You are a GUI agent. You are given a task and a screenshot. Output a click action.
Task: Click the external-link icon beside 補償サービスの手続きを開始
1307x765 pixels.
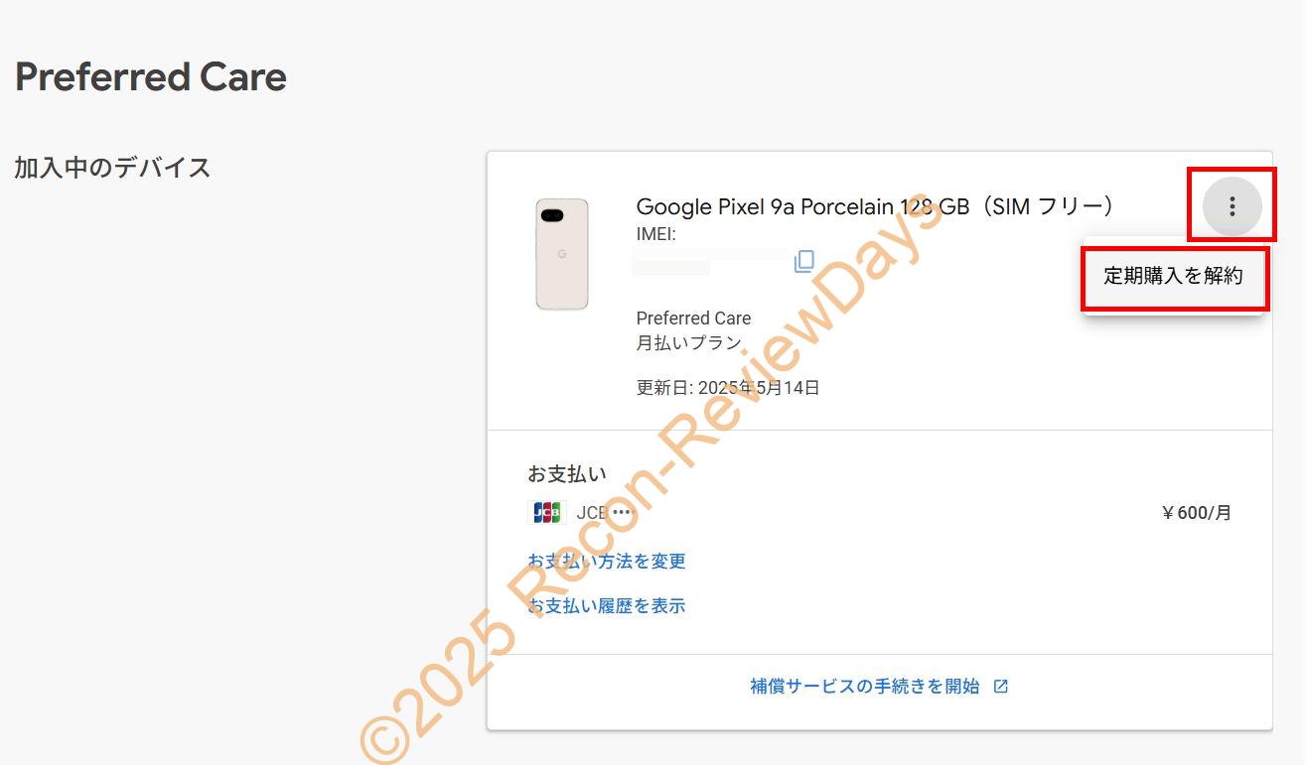pyautogui.click(x=1001, y=687)
